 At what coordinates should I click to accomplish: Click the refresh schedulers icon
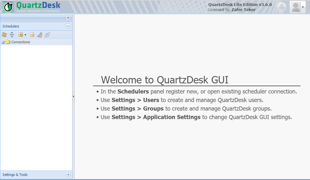pyautogui.click(x=4, y=35)
